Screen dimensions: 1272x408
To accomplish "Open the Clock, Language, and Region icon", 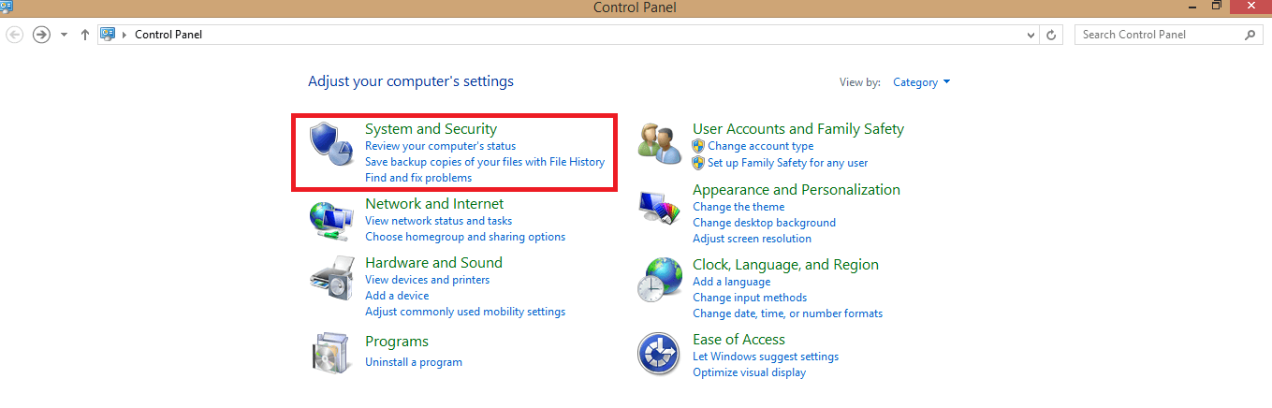I will pyautogui.click(x=659, y=280).
